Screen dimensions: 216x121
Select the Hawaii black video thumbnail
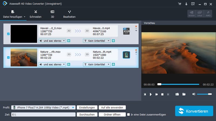coord(24,34)
